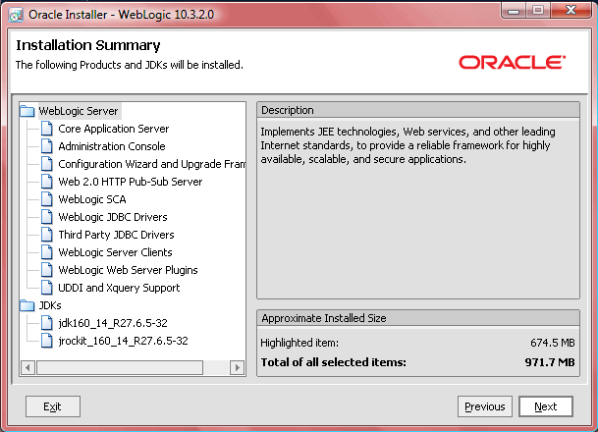Click the Web 2.0 HTTP Pub-Sub document icon
This screenshot has height=432, width=598.
[x=47, y=182]
